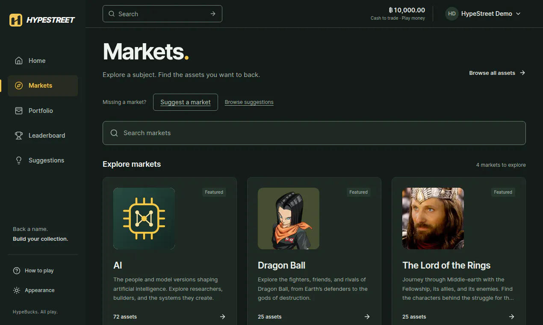Click the arrow on Lord of the Rings card
The image size is (543, 325).
point(511,317)
